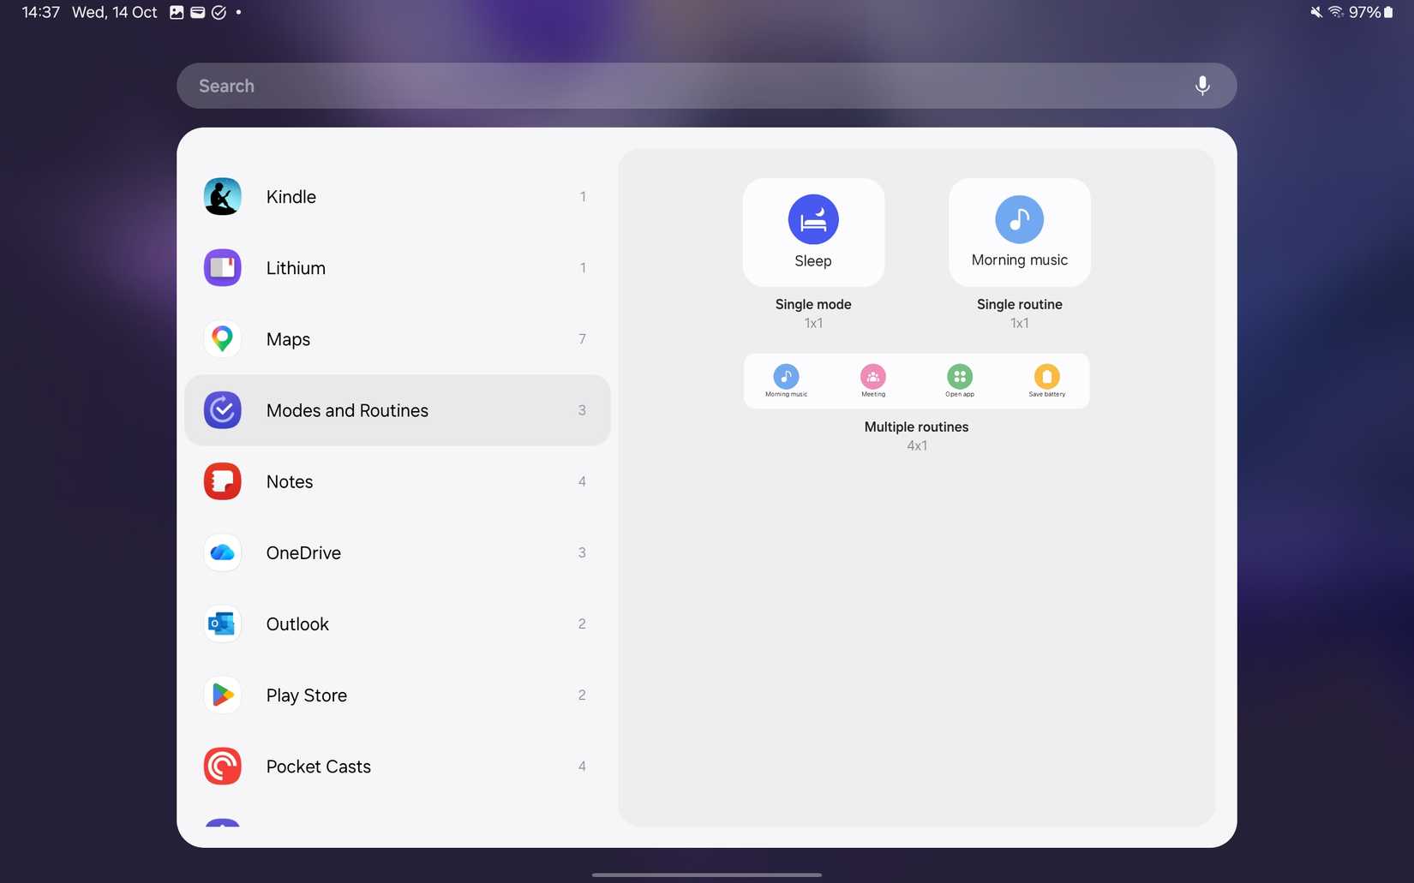Open Maps widget list
This screenshot has height=883, width=1414.
pyautogui.click(x=397, y=339)
